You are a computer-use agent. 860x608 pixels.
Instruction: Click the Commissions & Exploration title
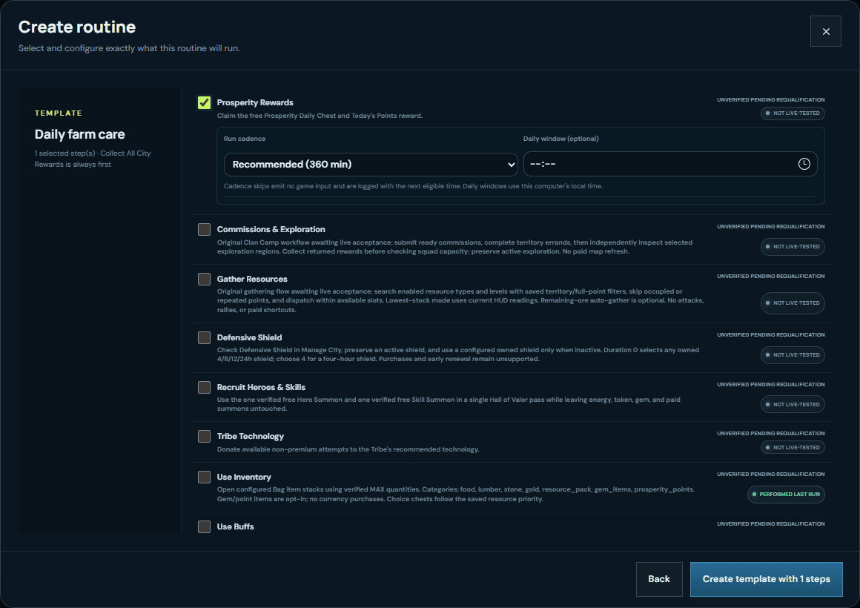(271, 229)
